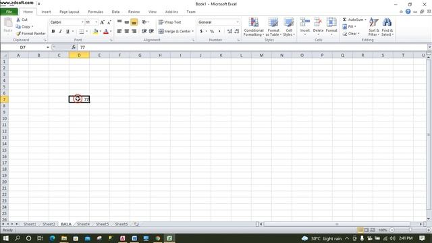Apply Percent Style
432x243 pixels.
(212, 32)
